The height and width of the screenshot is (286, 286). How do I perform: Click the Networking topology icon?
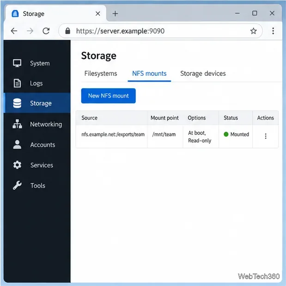point(17,124)
